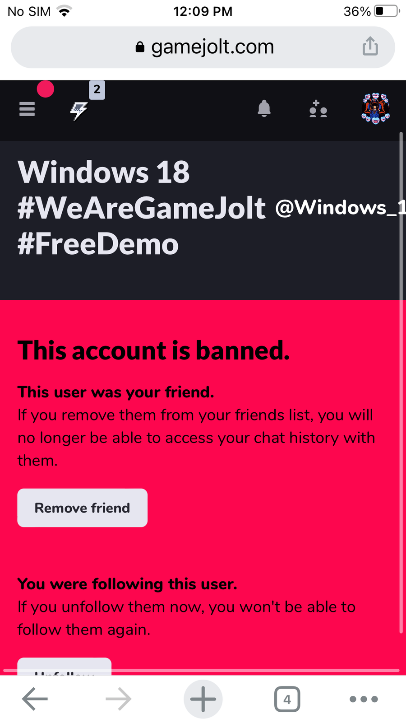
Task: Tap the browser forward arrow
Action: 119,699
